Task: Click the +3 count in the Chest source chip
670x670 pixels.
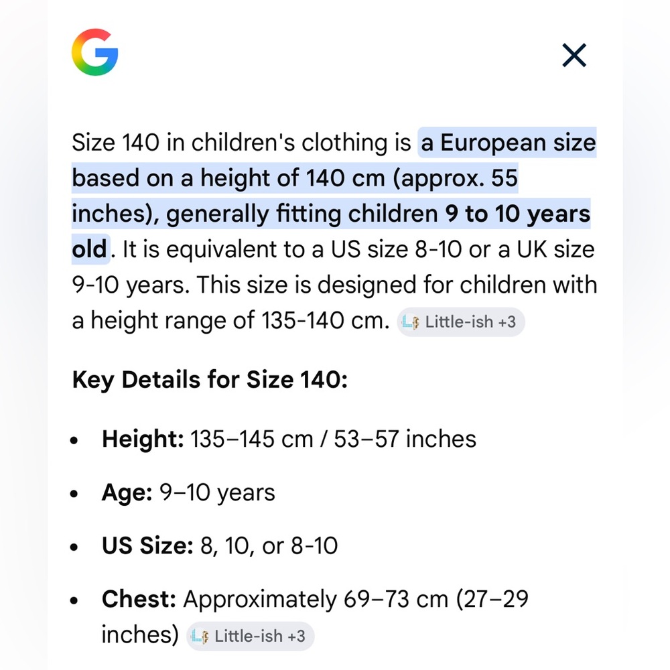Action: tap(296, 636)
